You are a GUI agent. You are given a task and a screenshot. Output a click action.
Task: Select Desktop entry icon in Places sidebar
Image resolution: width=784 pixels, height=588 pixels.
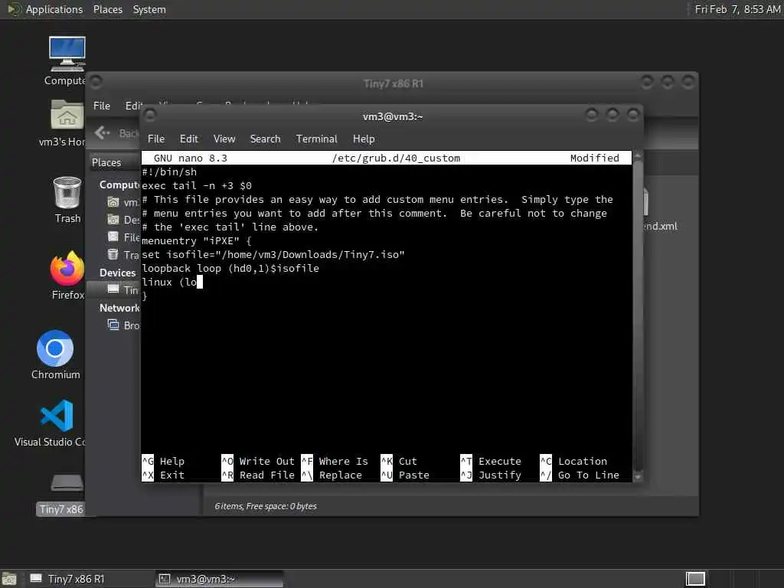tap(113, 220)
